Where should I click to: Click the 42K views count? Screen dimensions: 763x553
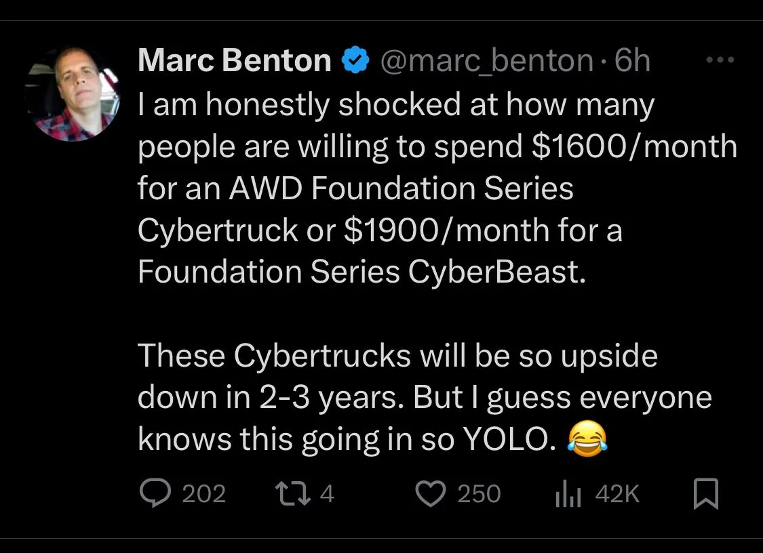click(x=617, y=493)
